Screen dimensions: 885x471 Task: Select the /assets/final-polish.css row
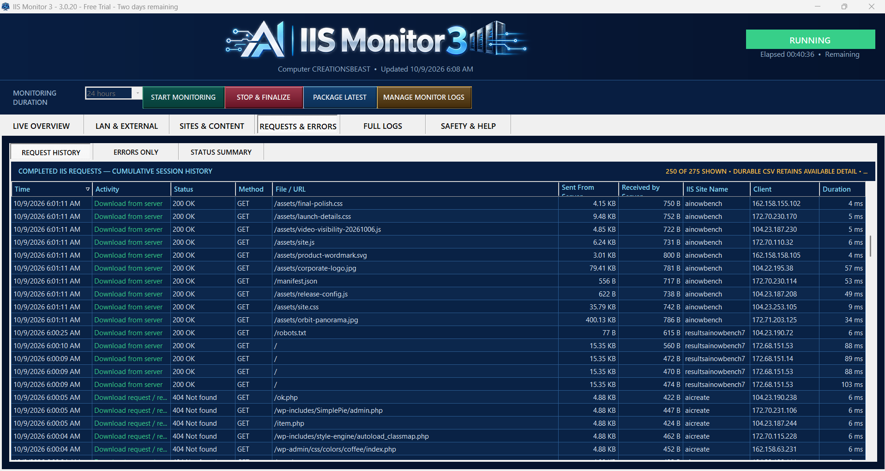438,204
